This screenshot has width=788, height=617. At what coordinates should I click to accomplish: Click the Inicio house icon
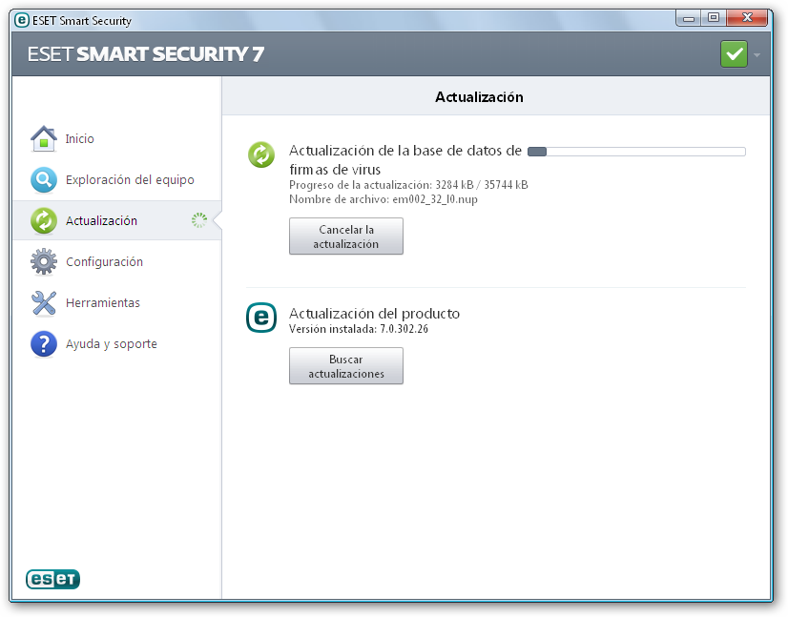point(44,138)
